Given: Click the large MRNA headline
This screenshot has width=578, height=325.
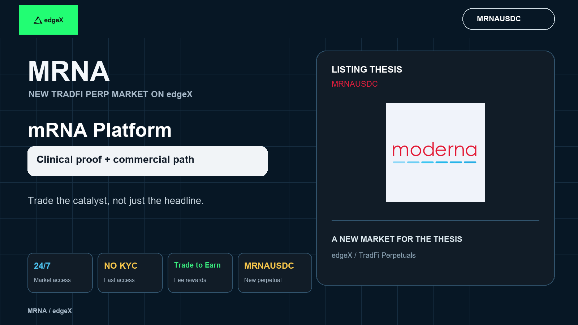Looking at the screenshot, I should 69,71.
